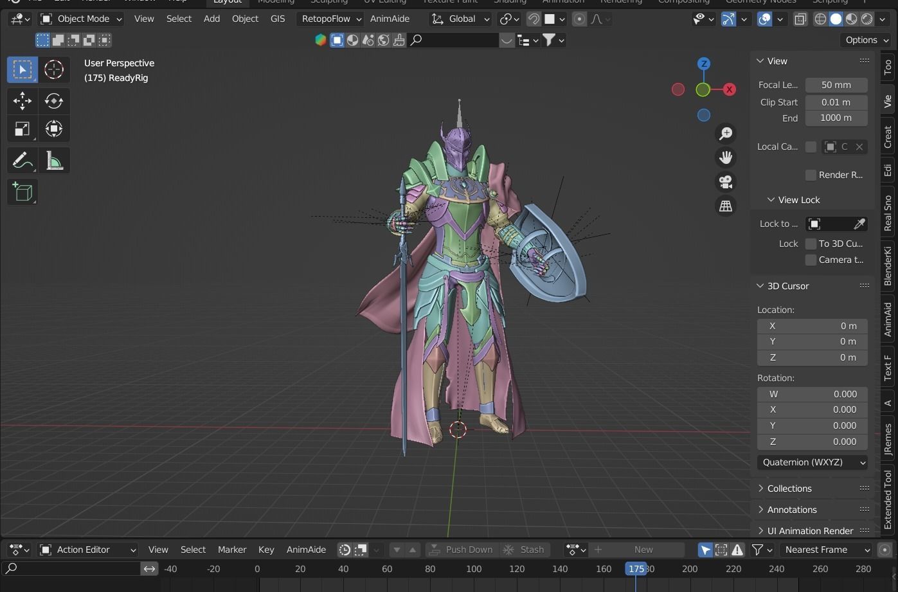Screen dimensions: 898x592
Task: Click the Push Down button
Action: [461, 550]
